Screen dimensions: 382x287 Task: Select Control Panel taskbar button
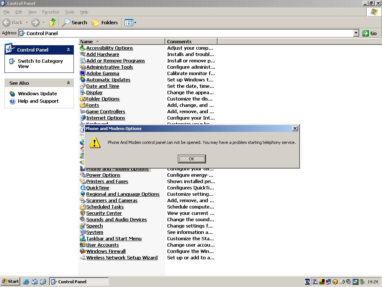point(79,282)
